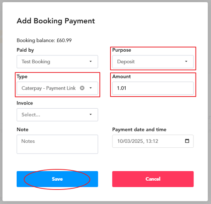Screen dimensions: 211x204
Task: Click the Note field label
Action: [22, 129]
